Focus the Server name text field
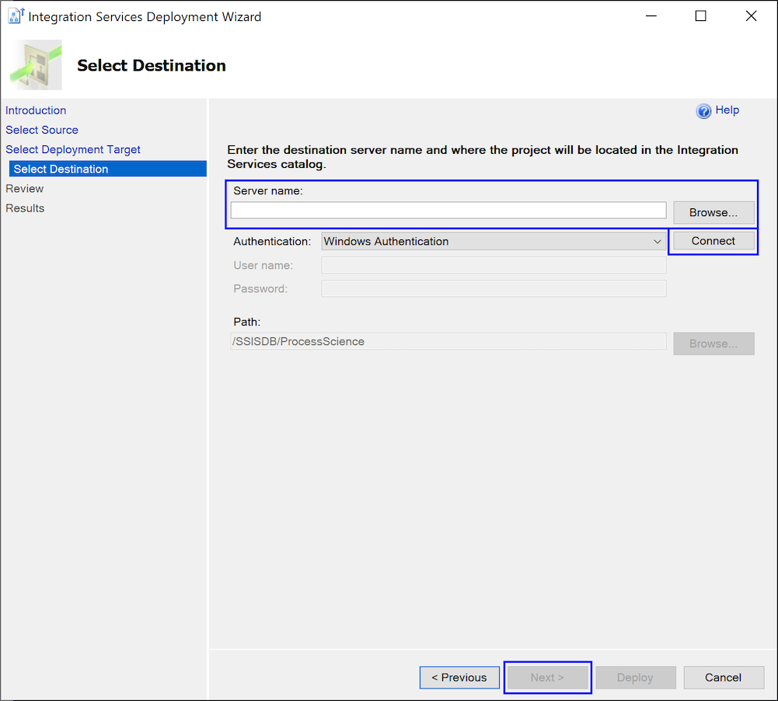 coord(448,211)
